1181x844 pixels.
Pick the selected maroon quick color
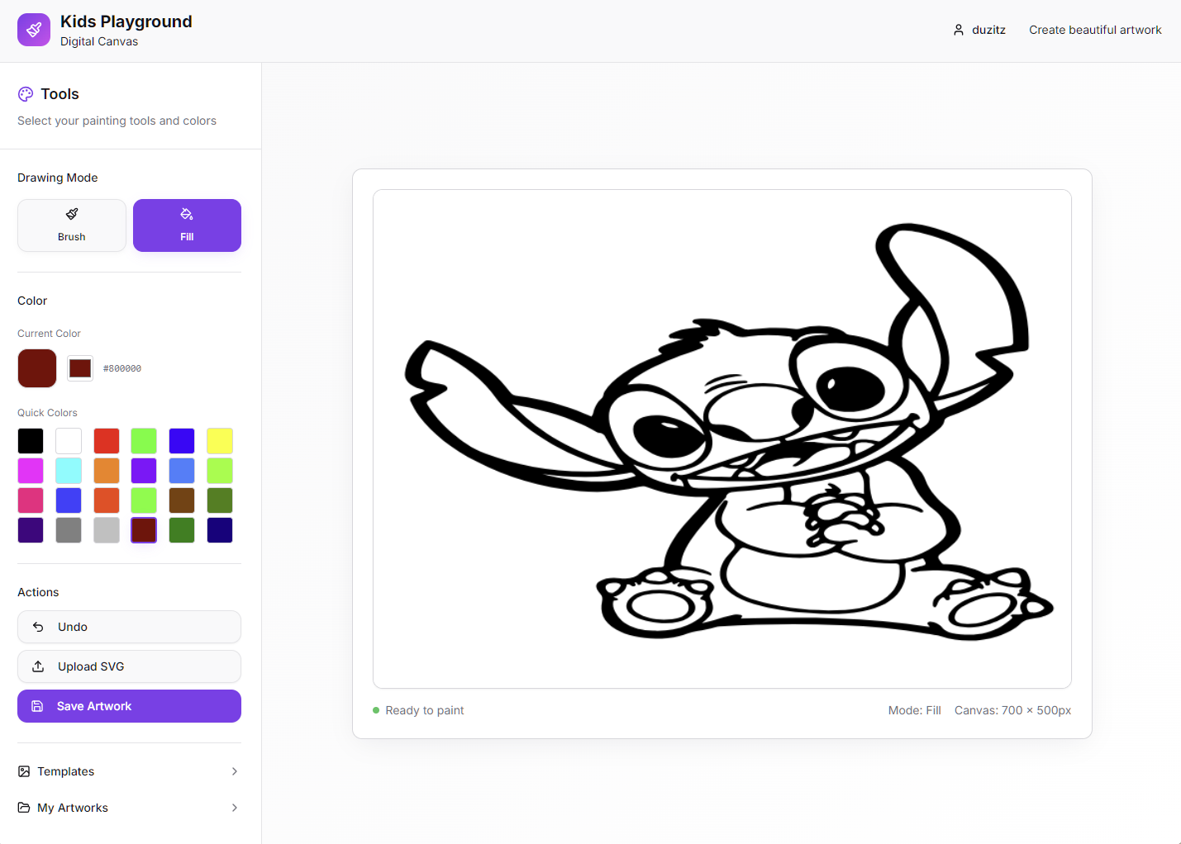coord(144,530)
